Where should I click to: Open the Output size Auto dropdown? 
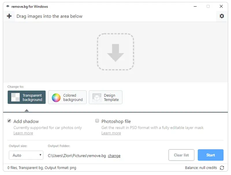[26, 155]
